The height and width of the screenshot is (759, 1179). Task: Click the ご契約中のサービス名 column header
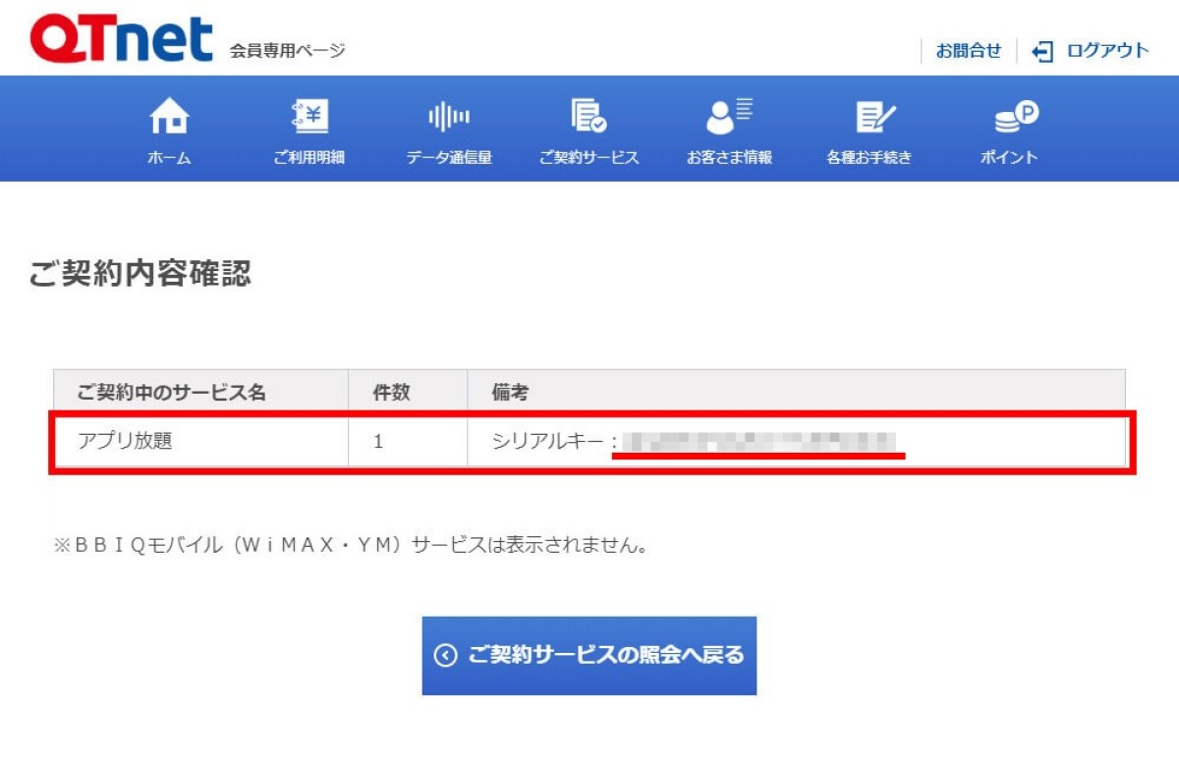pos(172,393)
